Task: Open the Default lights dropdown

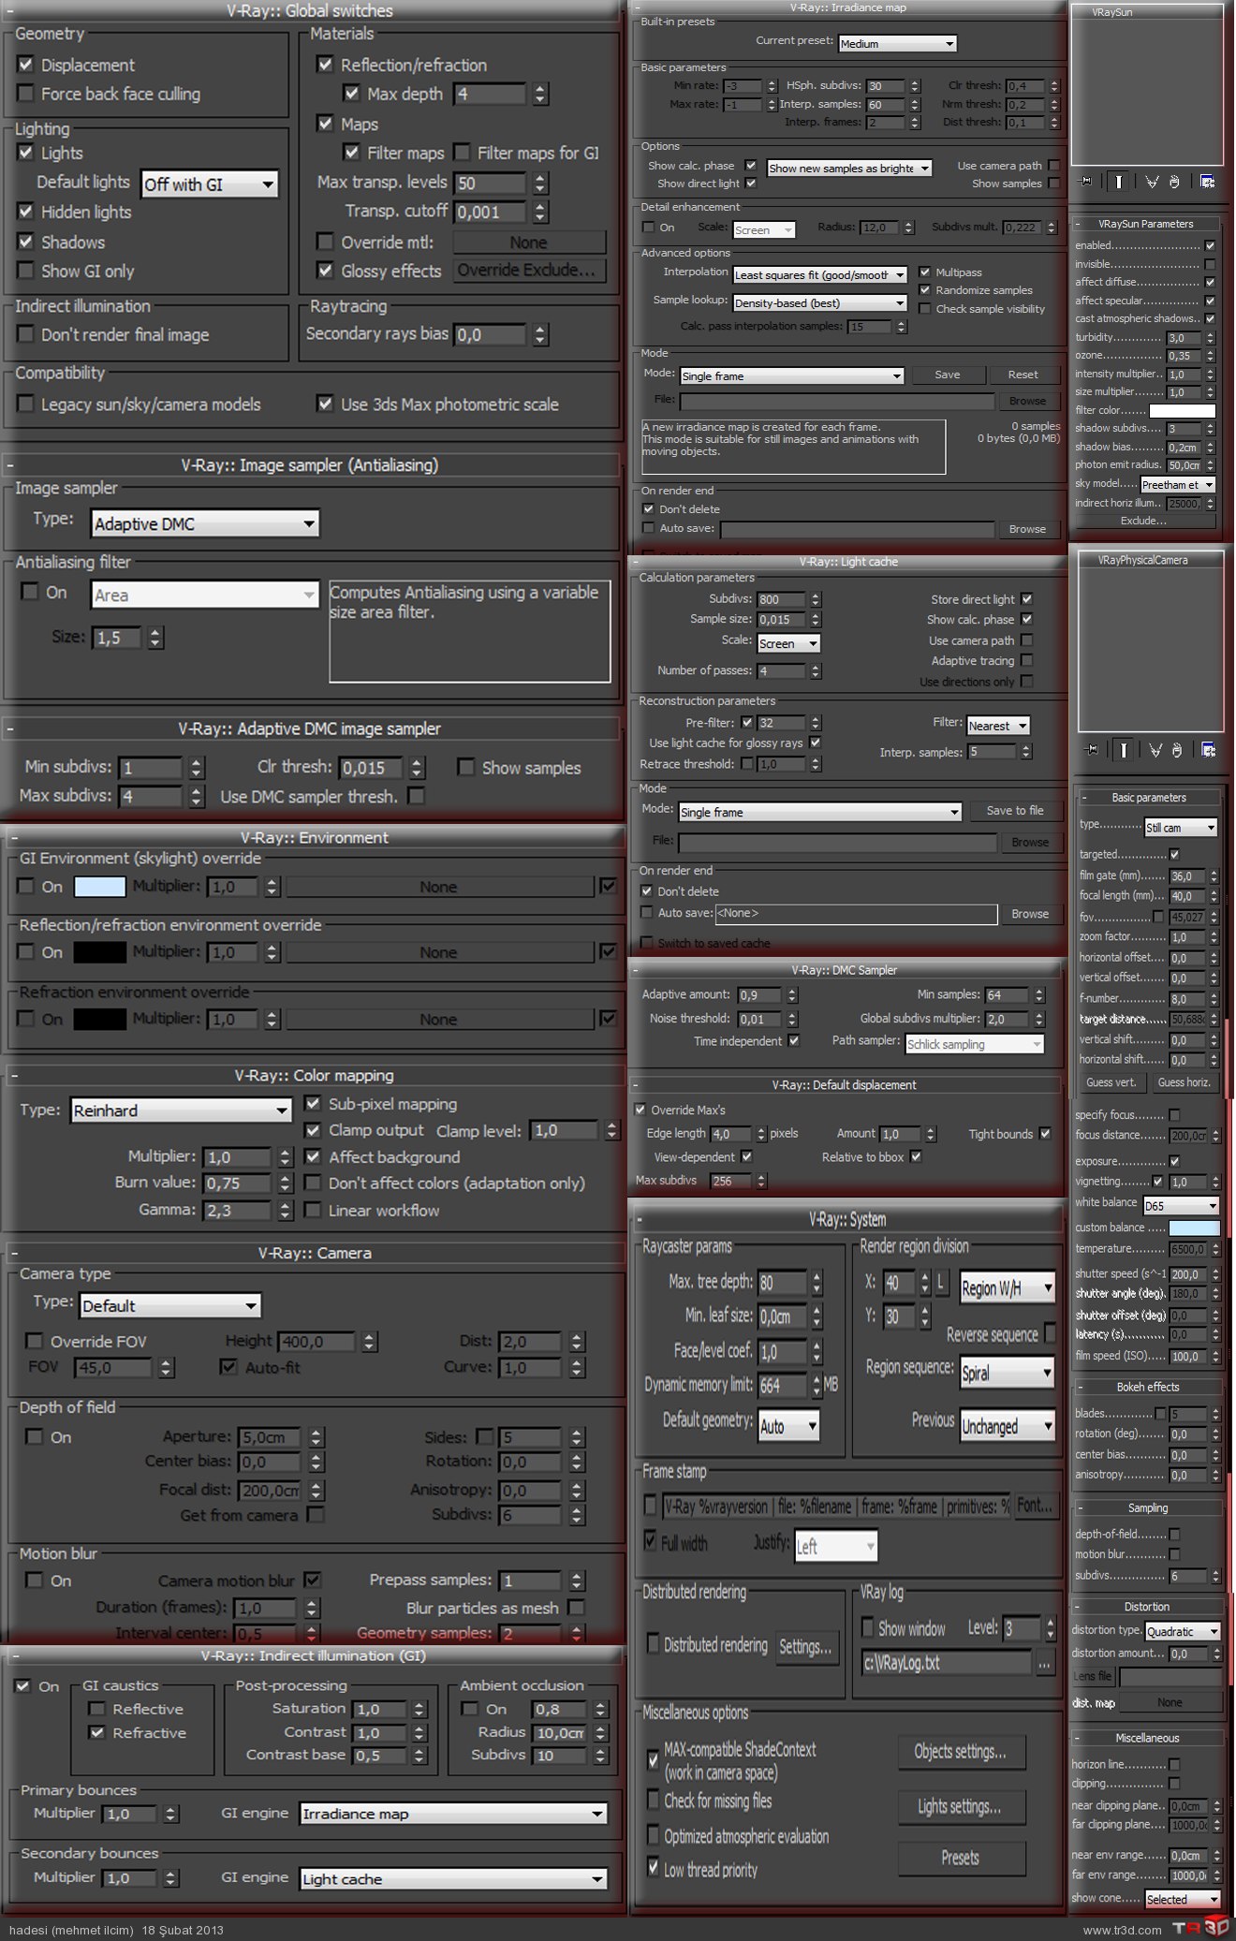Action: [210, 184]
